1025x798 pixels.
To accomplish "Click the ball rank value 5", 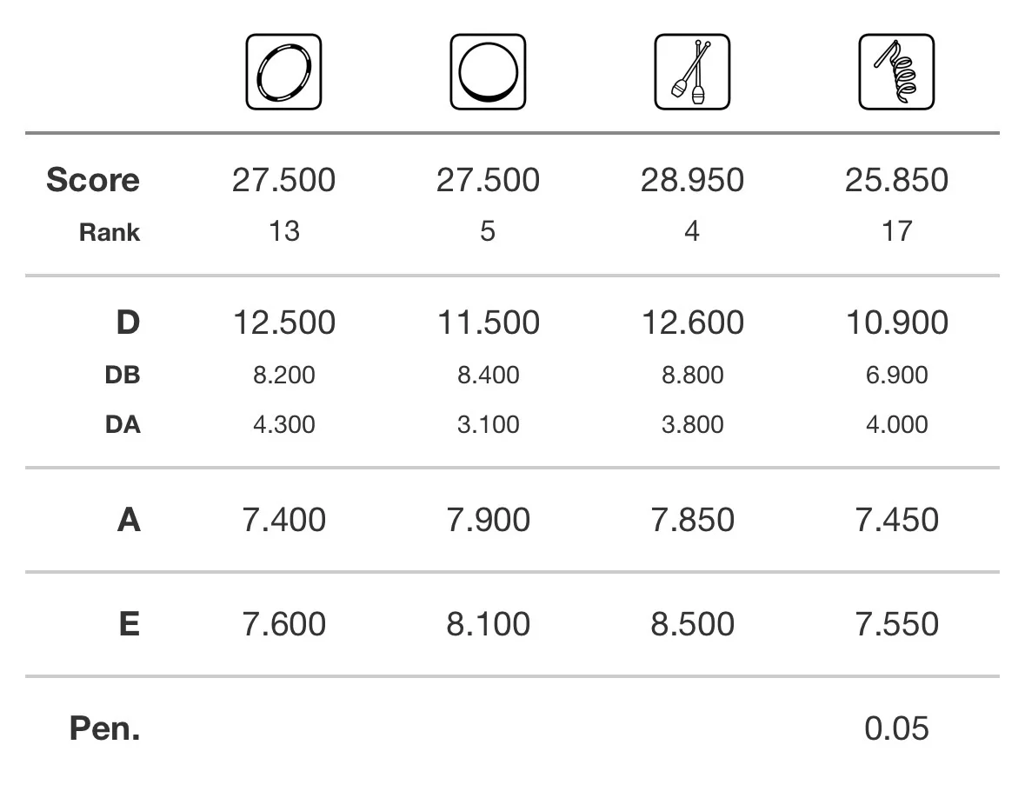I will pyautogui.click(x=488, y=231).
